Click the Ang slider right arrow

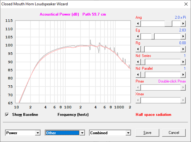pos(183,24)
